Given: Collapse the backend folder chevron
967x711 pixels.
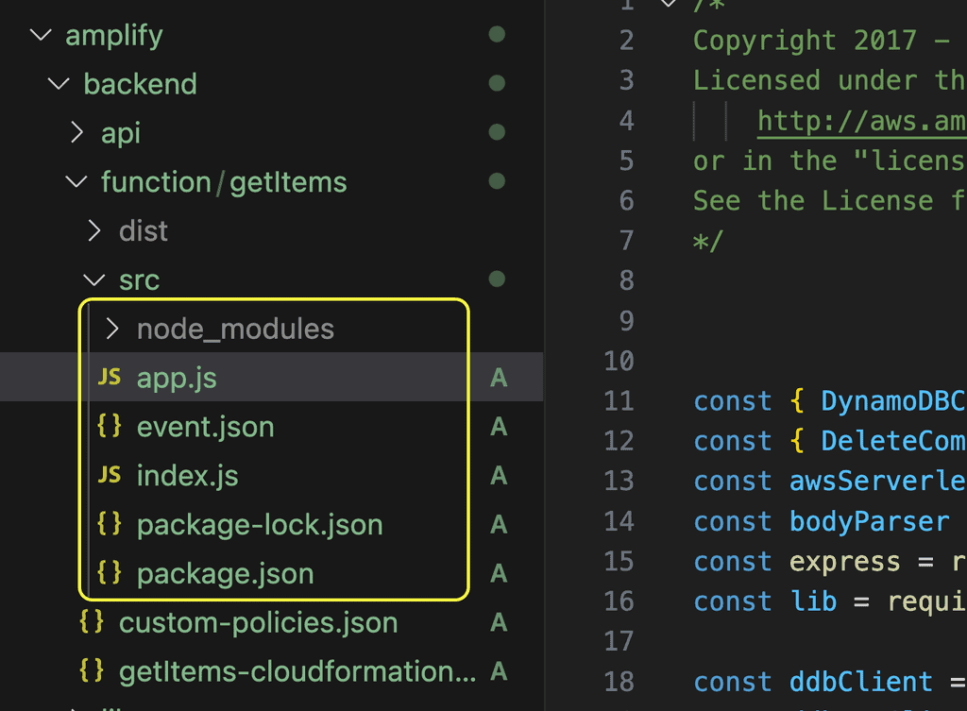Looking at the screenshot, I should [x=59, y=84].
